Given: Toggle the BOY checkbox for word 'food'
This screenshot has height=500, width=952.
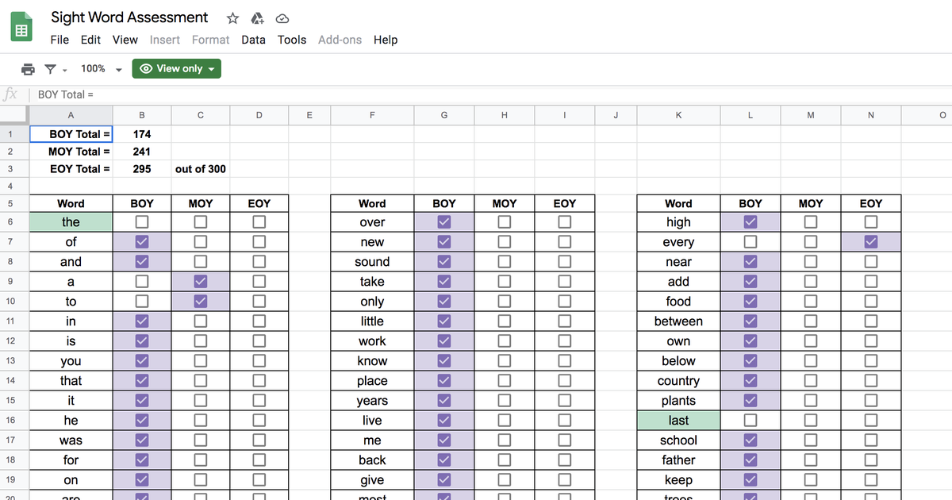Looking at the screenshot, I should (750, 302).
